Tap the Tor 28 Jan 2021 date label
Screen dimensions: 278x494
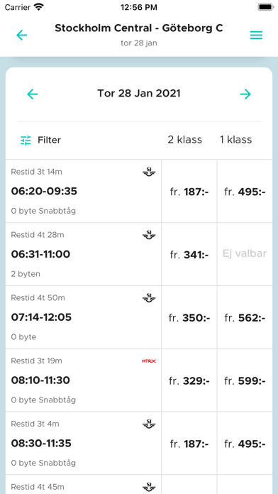click(139, 94)
